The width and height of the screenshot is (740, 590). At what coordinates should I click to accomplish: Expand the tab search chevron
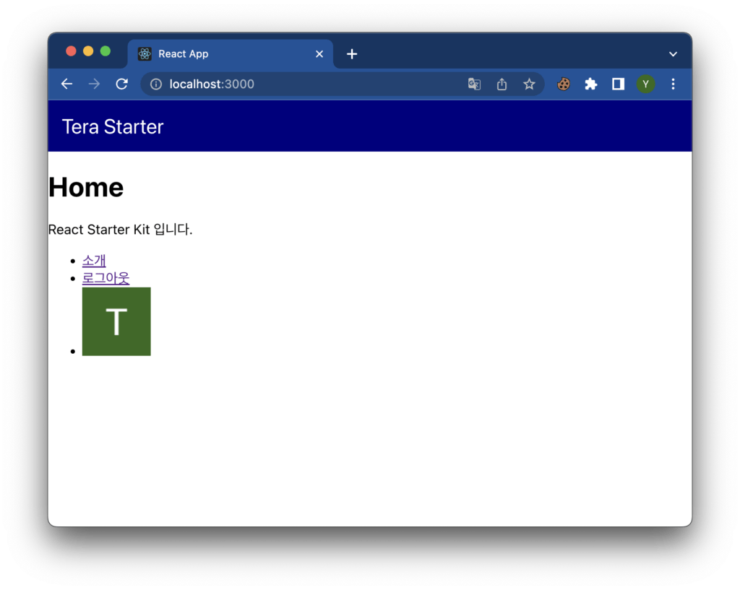[x=673, y=54]
